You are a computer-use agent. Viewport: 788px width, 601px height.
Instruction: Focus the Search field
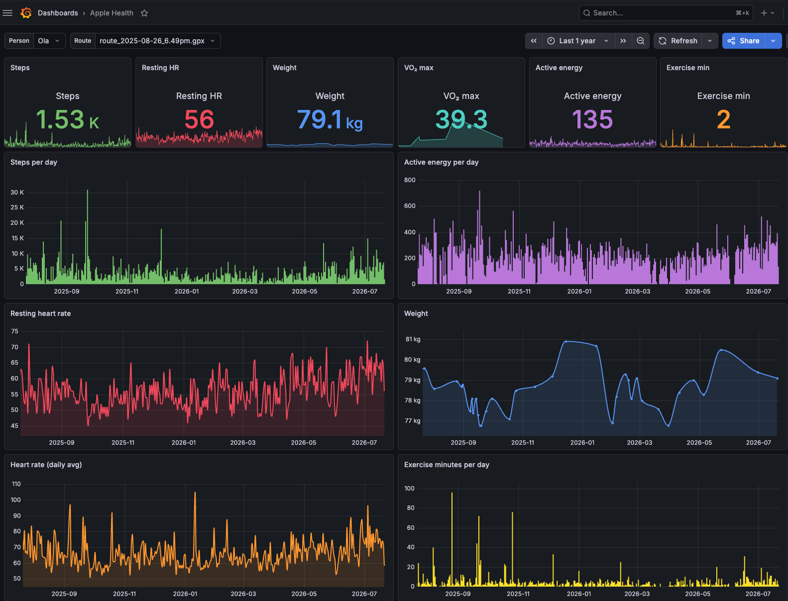[x=666, y=13]
